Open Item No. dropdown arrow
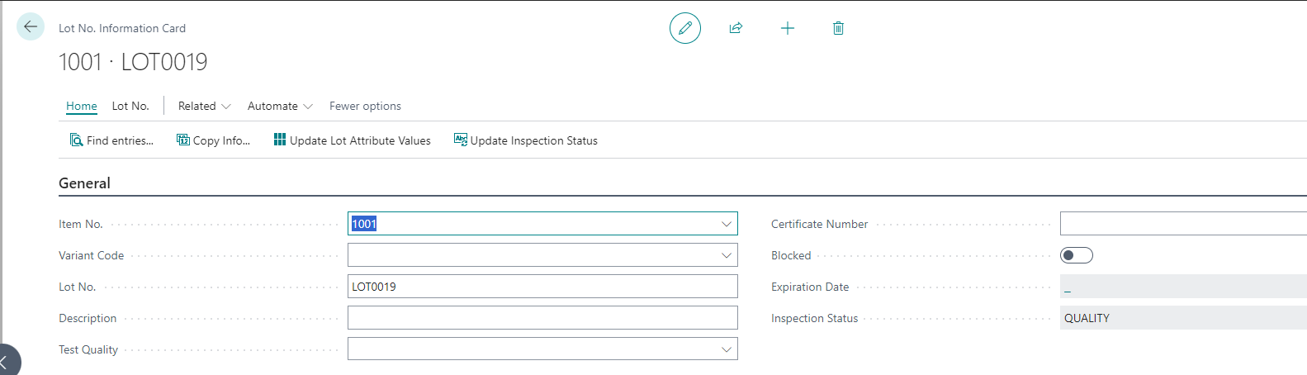This screenshot has width=1307, height=375. 727,224
